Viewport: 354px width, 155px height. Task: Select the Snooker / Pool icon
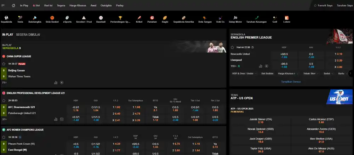tap(84, 18)
